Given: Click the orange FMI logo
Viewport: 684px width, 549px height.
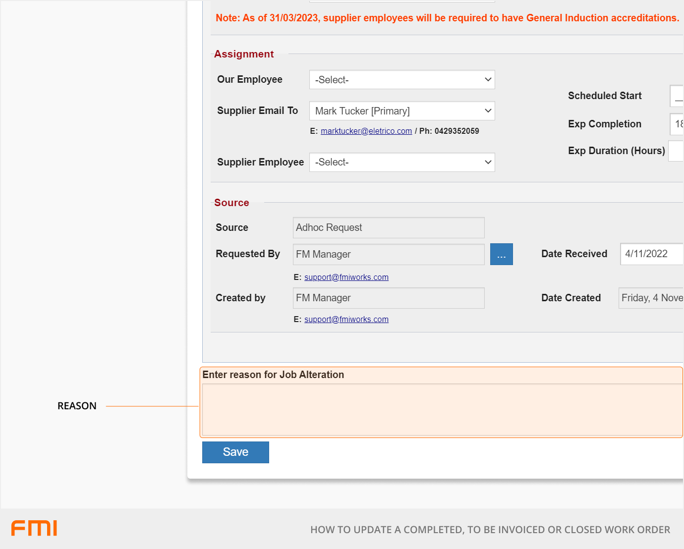Looking at the screenshot, I should tap(34, 528).
